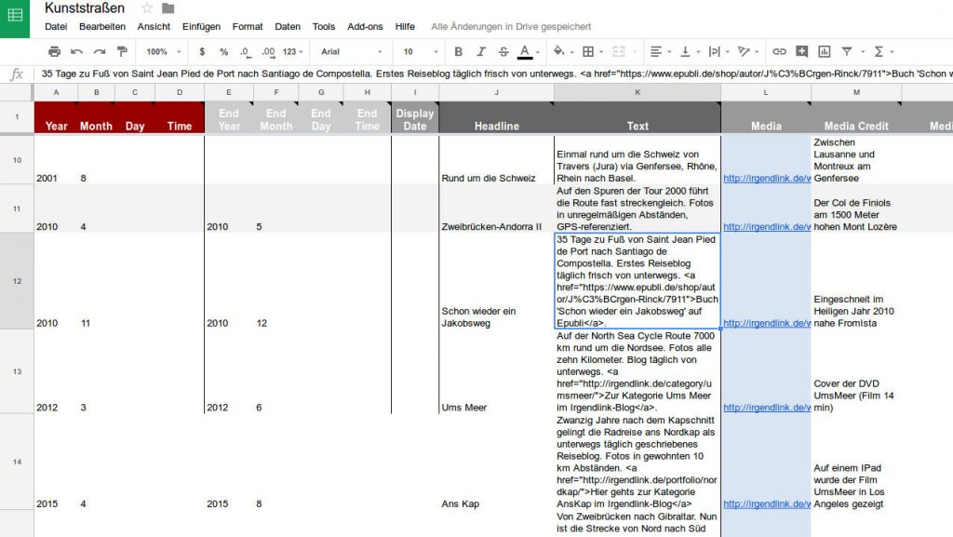Insert a chart using the toolbar icon
Screen dimensions: 953x537
tap(822, 51)
